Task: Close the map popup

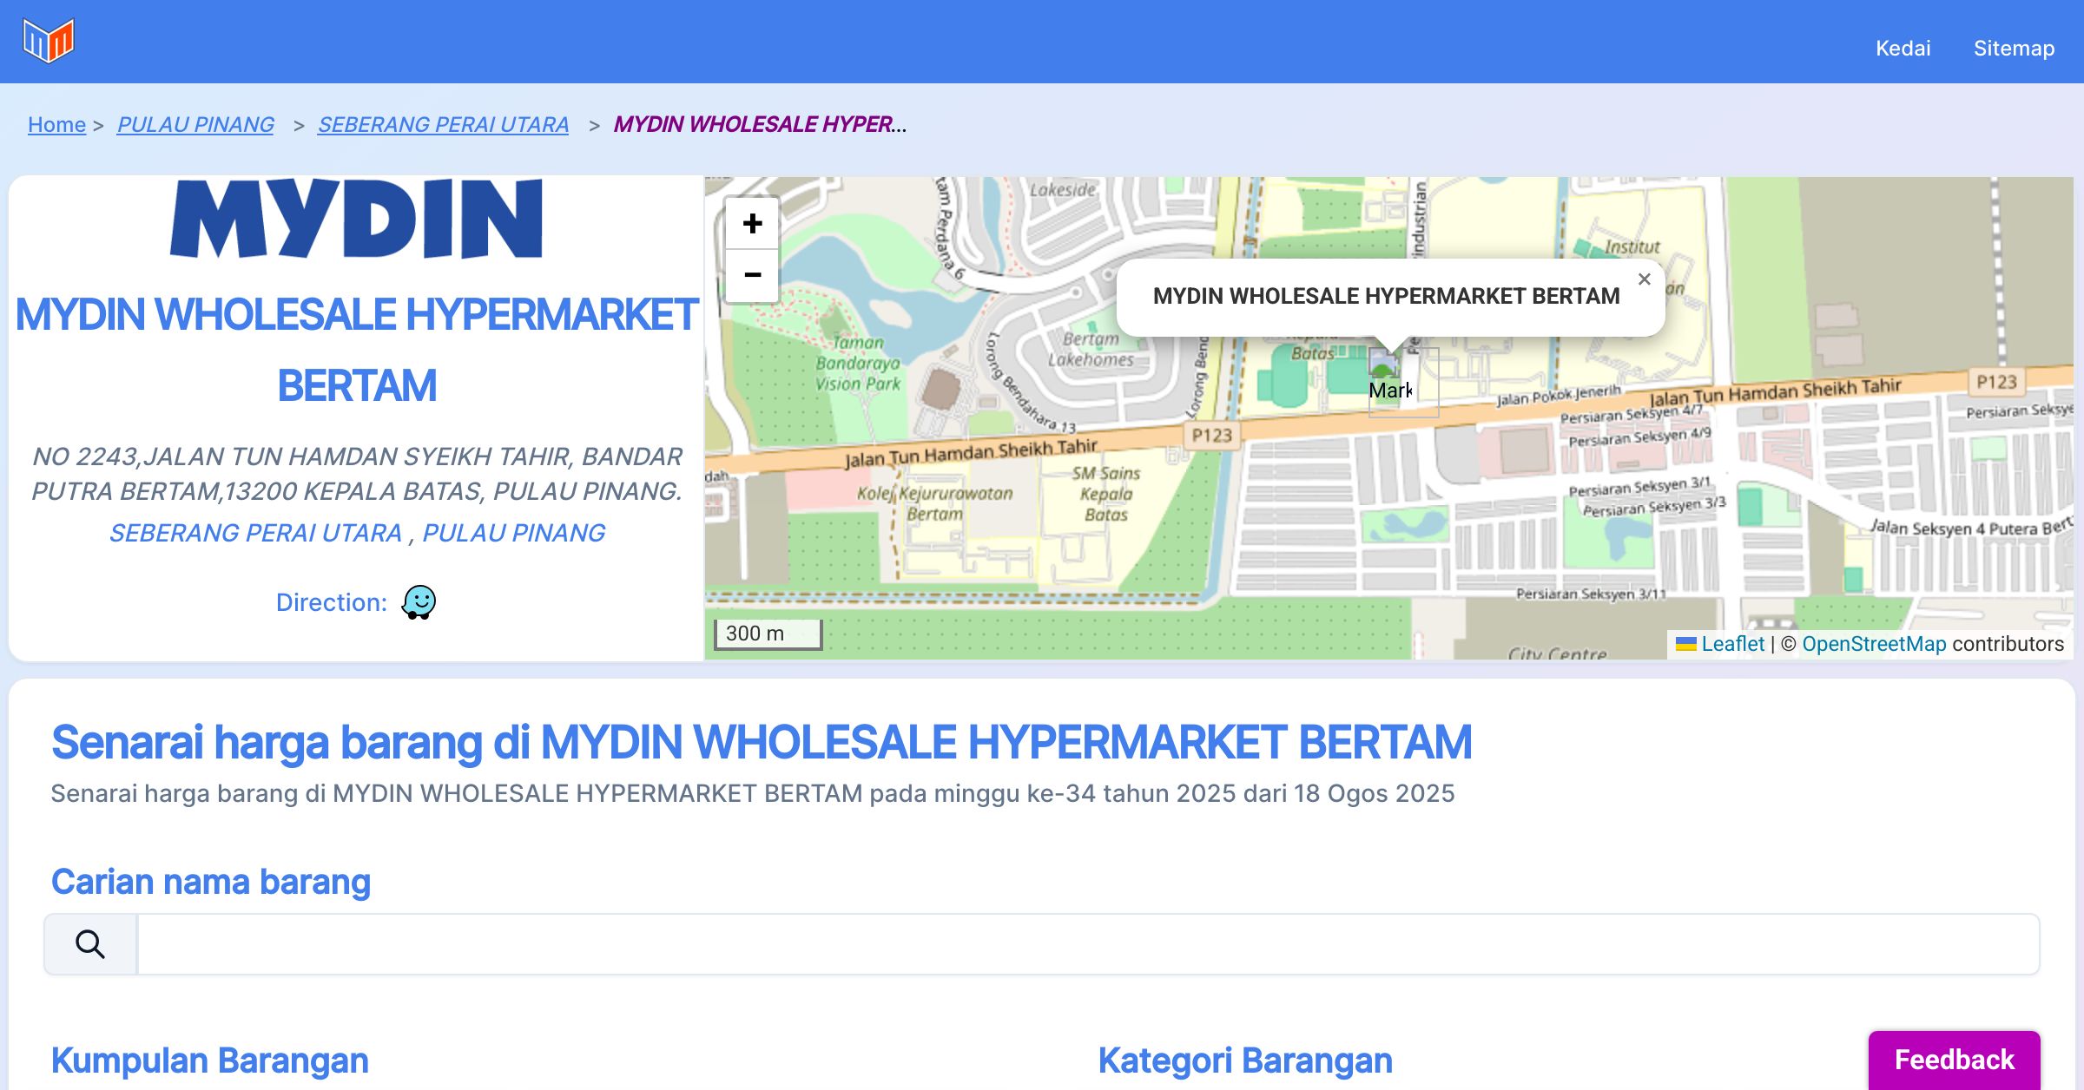Action: (1644, 279)
